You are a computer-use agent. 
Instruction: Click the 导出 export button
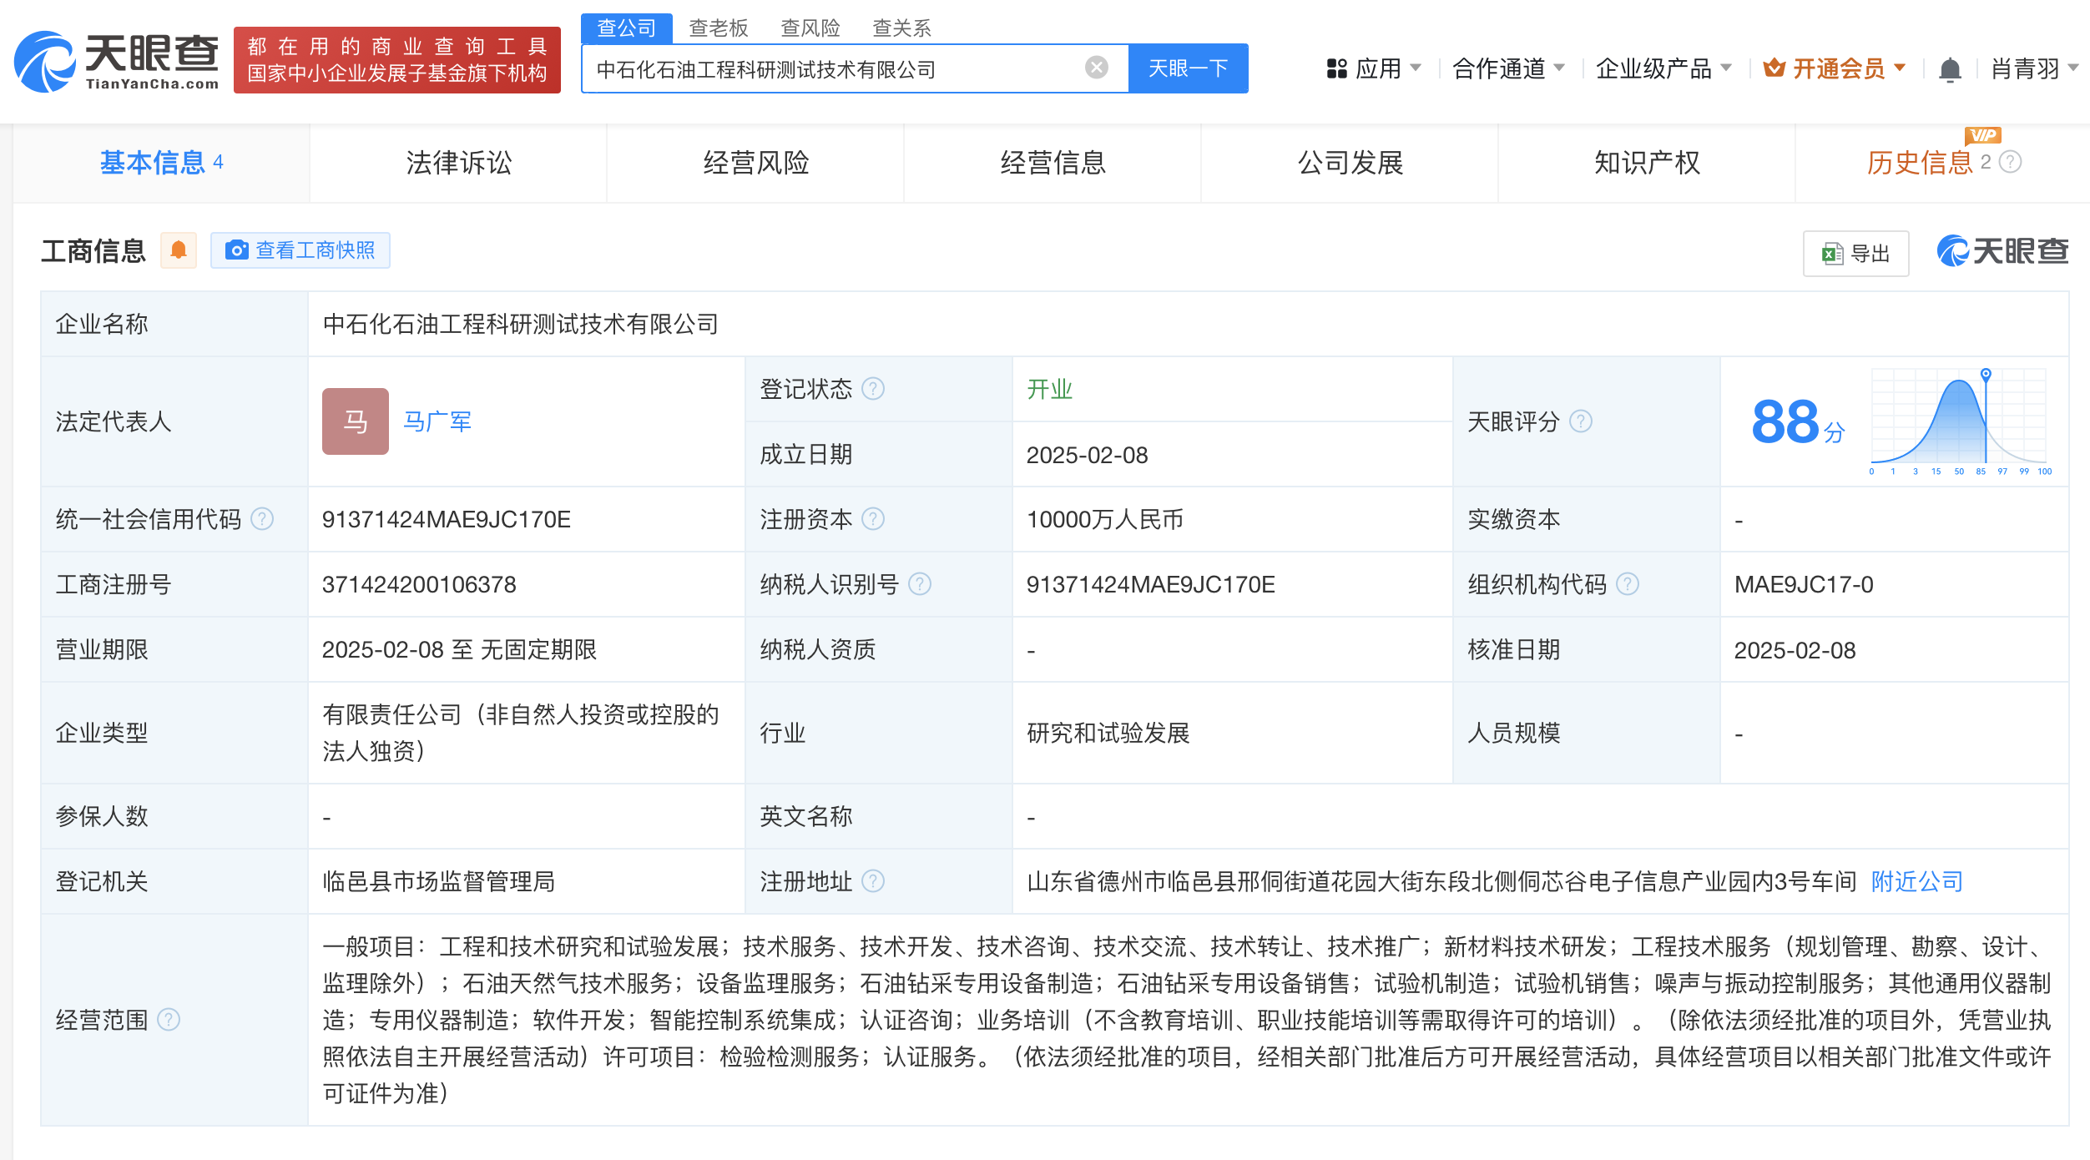pyautogui.click(x=1855, y=253)
